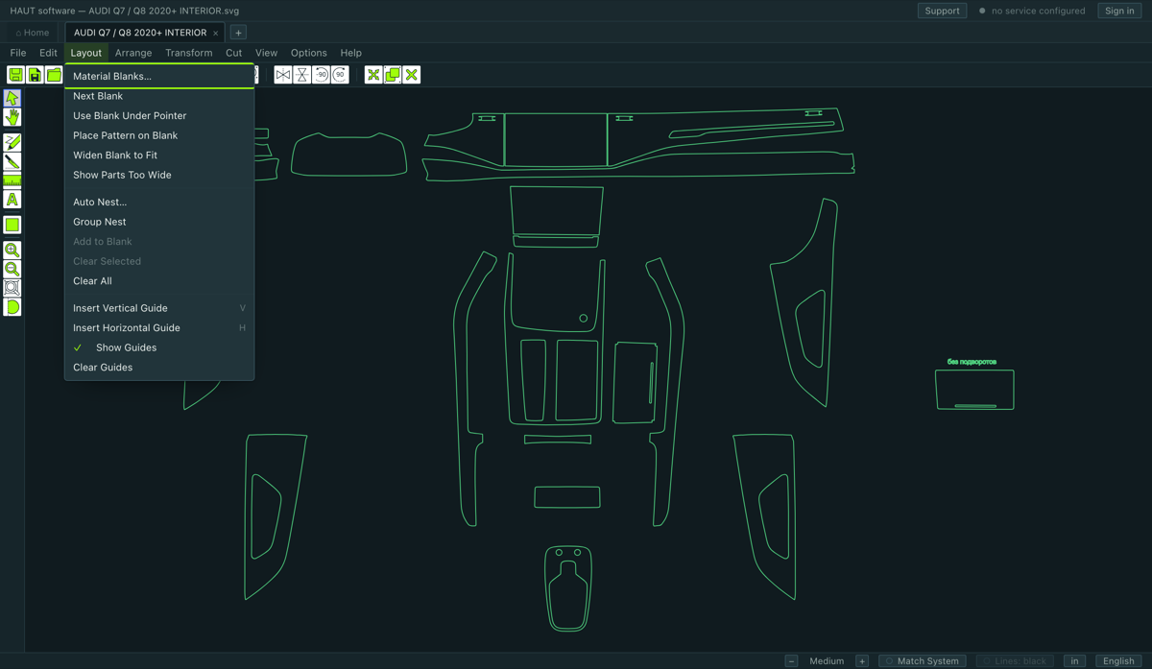
Task: Select the arrow pointer tool
Action: (12, 98)
